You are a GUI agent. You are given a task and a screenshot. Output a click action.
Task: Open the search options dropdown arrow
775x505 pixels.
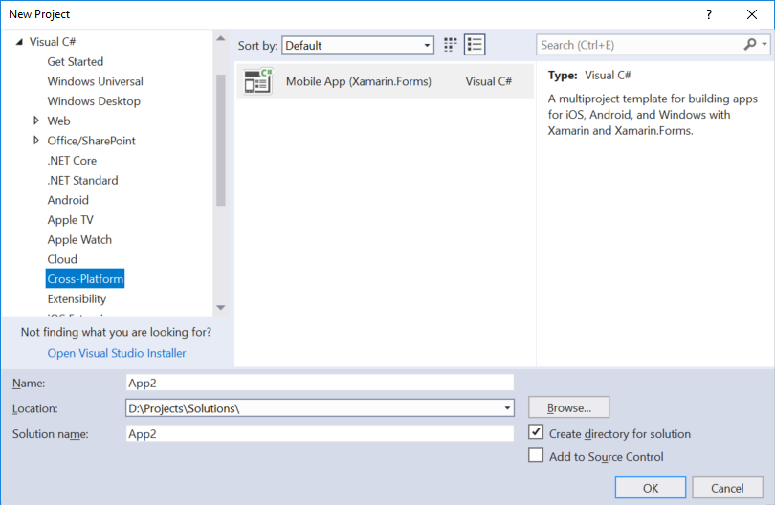(x=764, y=44)
